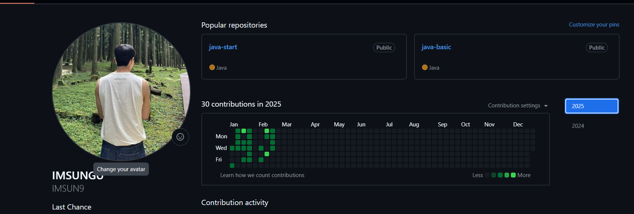Screen dimensions: 634x214
Task: Click the Public badge on java-basic
Action: click(x=597, y=48)
